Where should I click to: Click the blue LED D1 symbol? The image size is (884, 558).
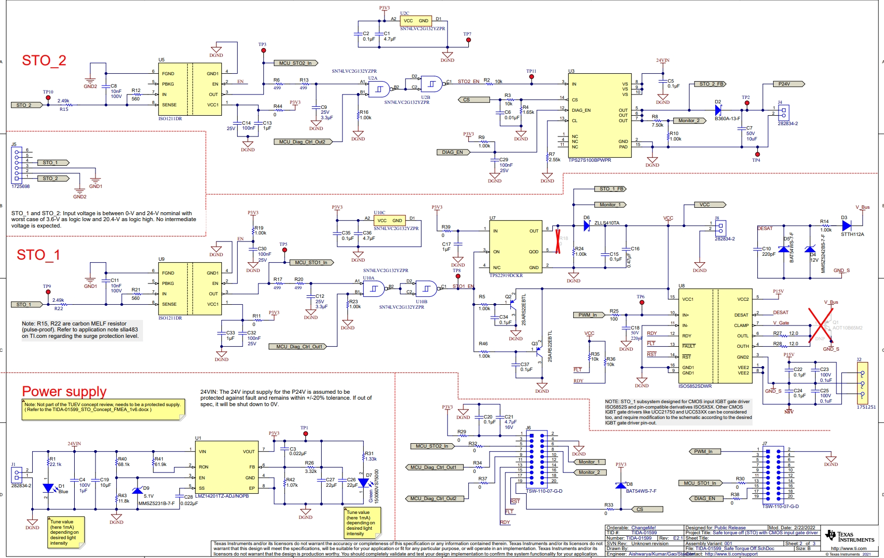[x=48, y=488]
